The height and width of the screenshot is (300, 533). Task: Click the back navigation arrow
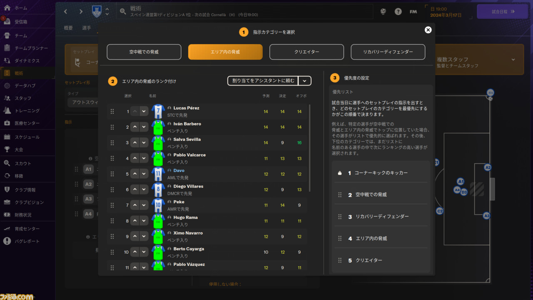pos(66,12)
